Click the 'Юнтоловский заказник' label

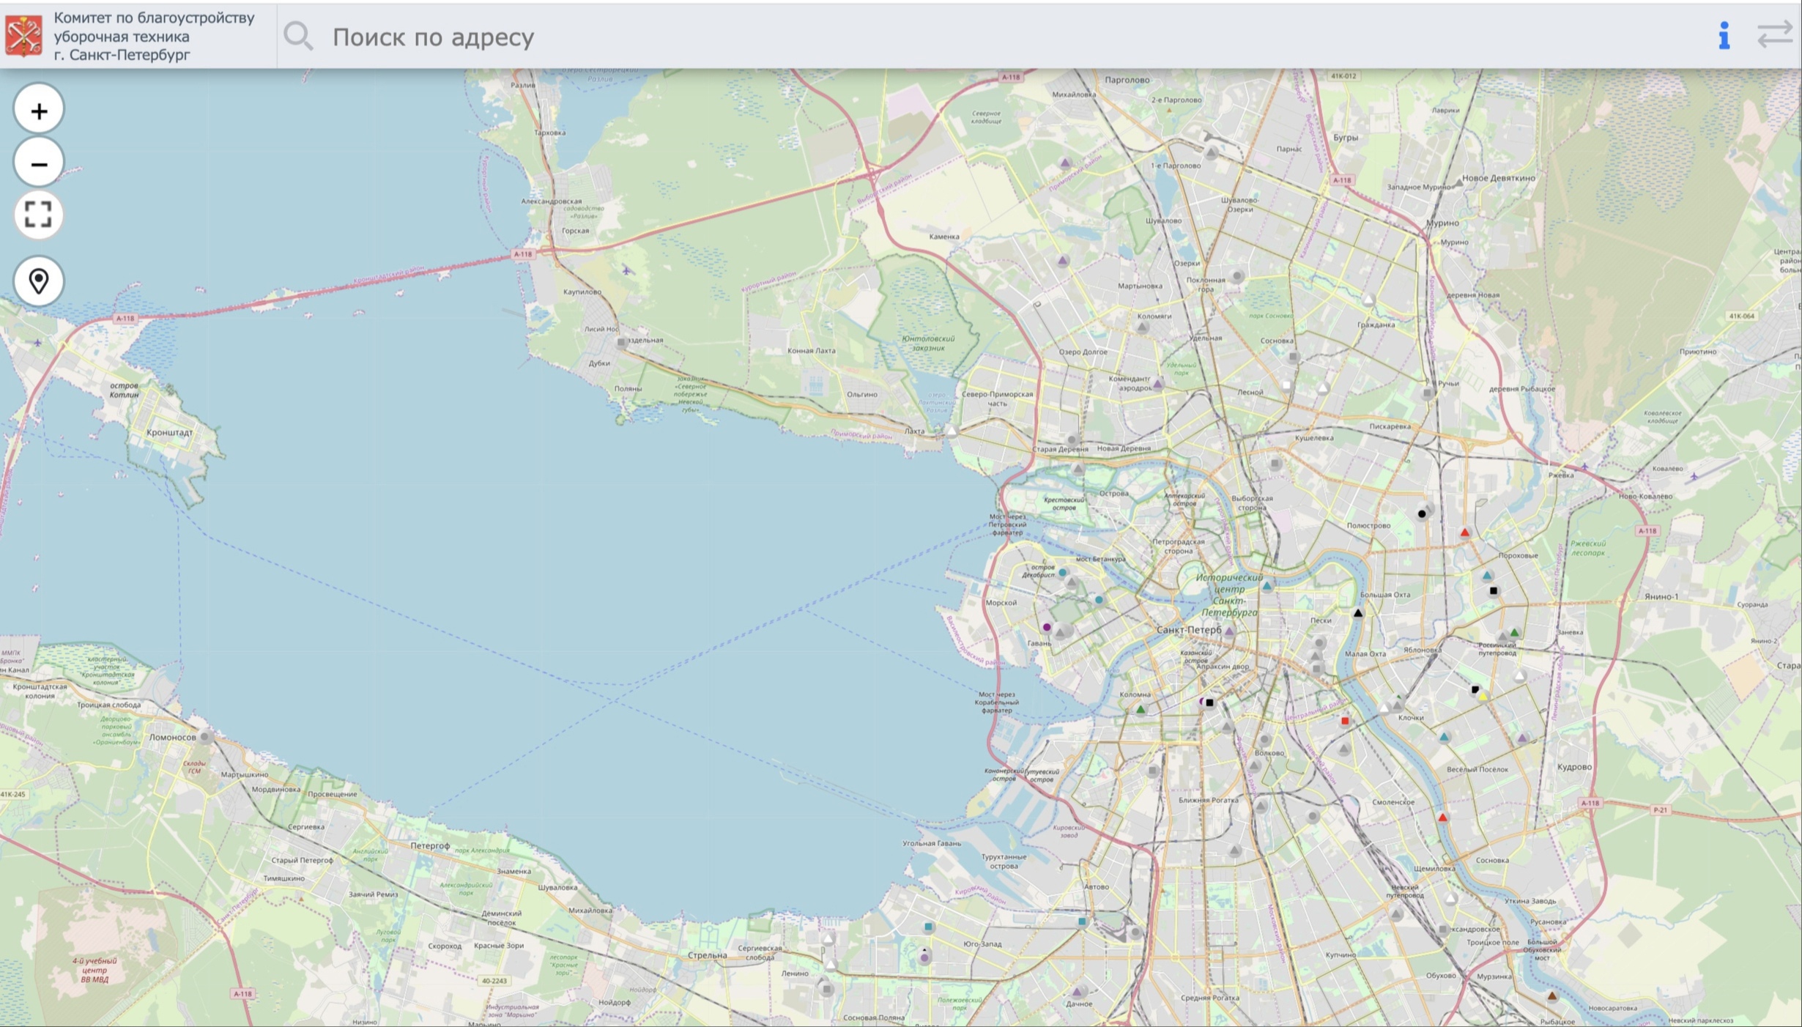pyautogui.click(x=928, y=343)
